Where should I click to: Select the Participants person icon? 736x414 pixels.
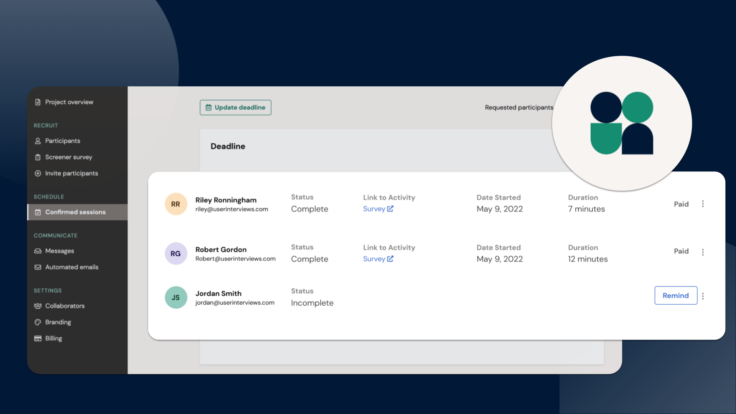coord(37,141)
